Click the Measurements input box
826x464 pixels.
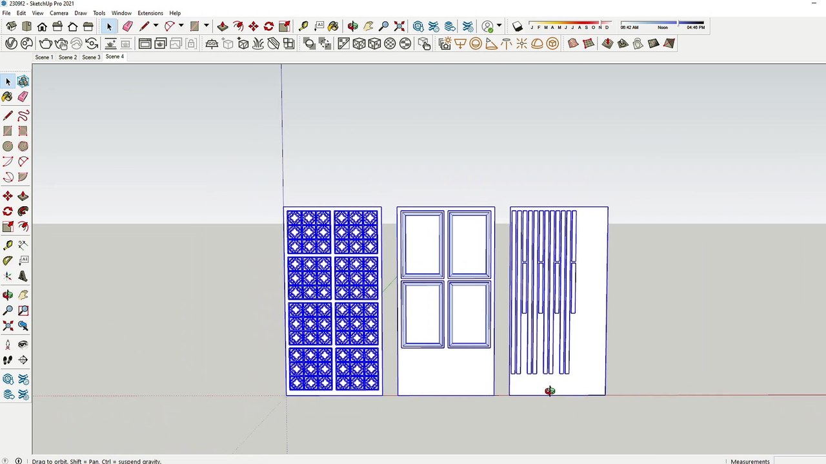pos(799,461)
